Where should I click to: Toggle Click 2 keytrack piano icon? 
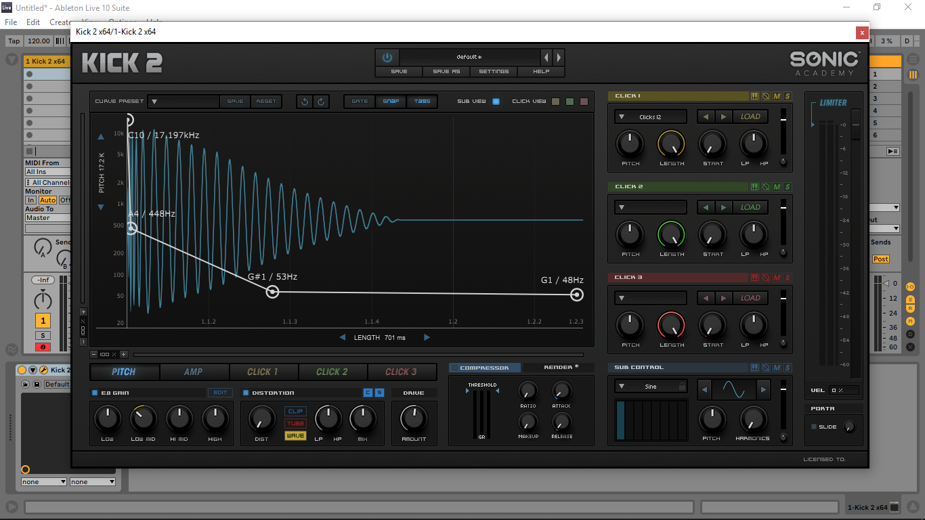point(754,187)
